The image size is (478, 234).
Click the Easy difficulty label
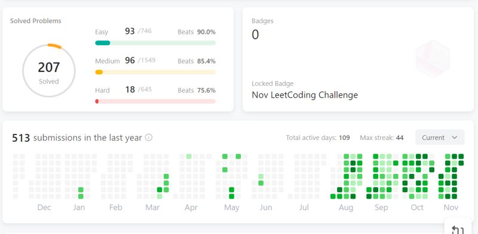[x=102, y=32]
